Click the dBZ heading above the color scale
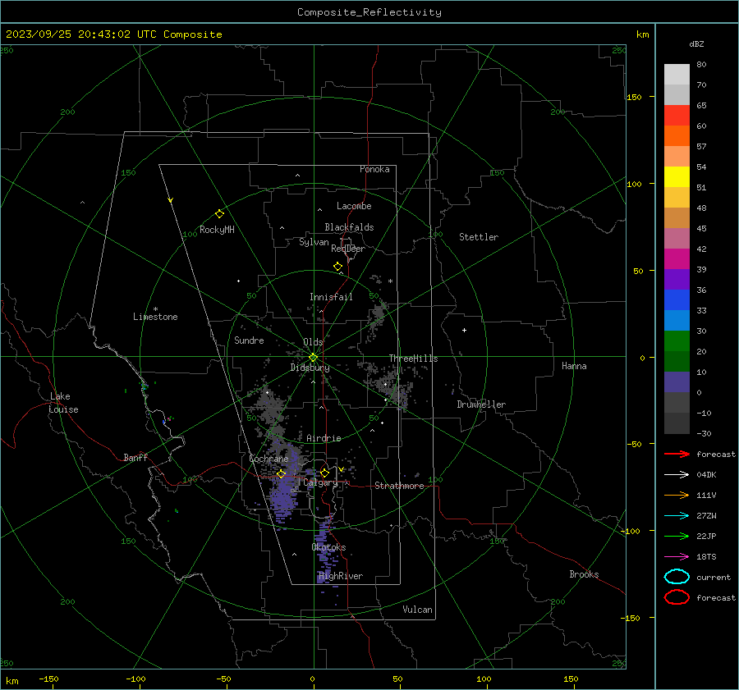This screenshot has width=739, height=690. pyautogui.click(x=696, y=44)
